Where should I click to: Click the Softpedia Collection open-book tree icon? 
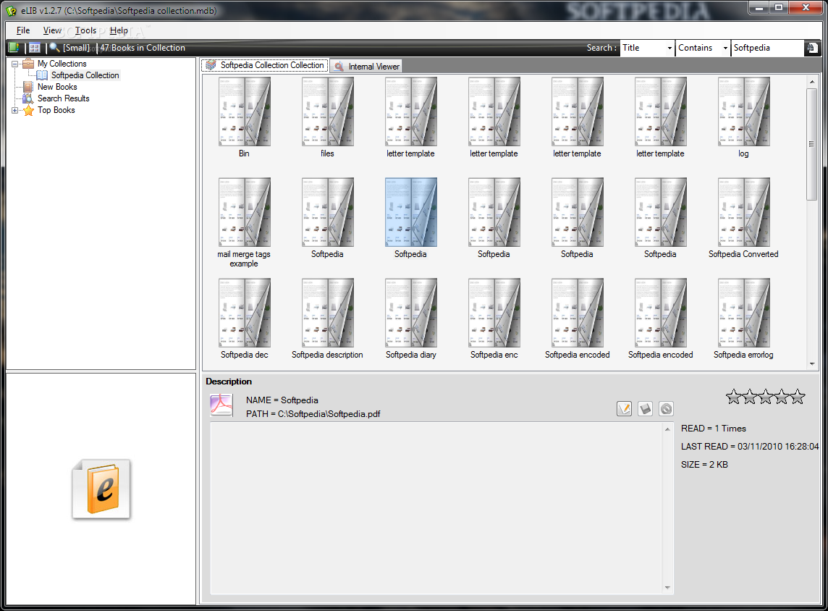coord(42,75)
